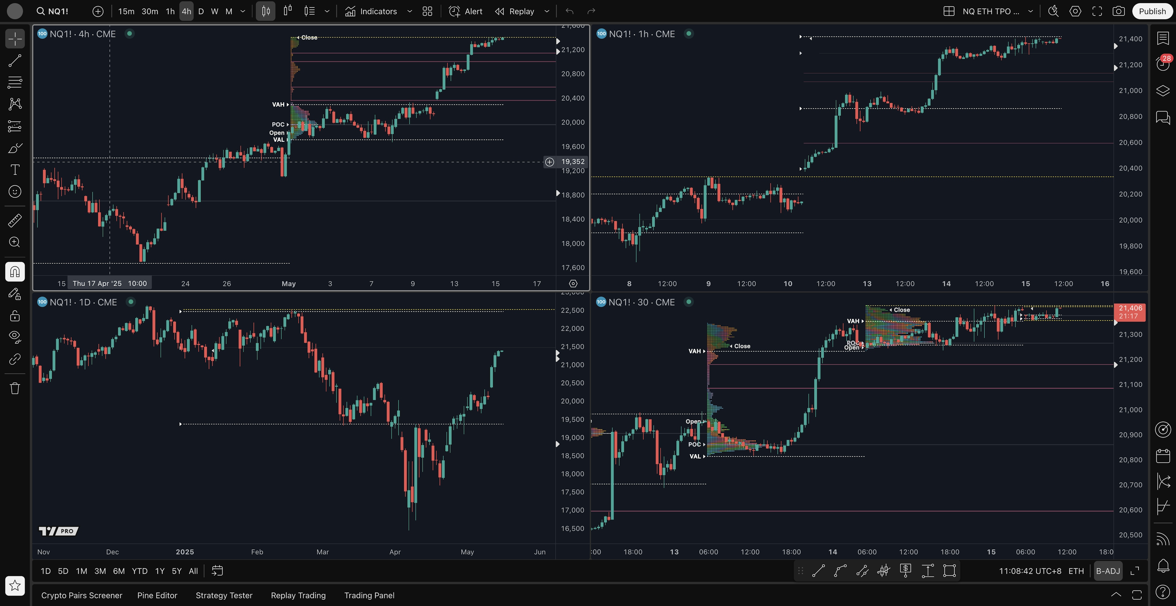Toggle lock all drawing tools
The width and height of the screenshot is (1176, 606).
15,316
